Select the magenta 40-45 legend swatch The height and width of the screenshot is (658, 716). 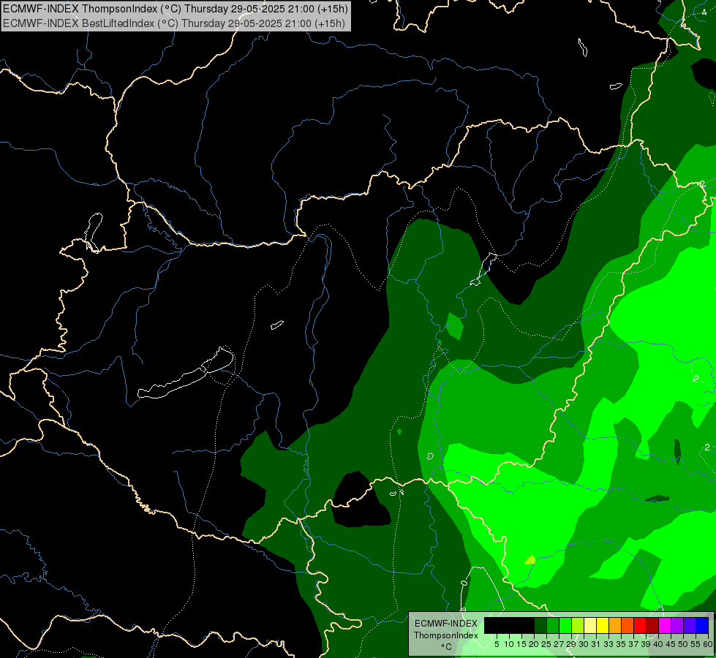coord(665,625)
